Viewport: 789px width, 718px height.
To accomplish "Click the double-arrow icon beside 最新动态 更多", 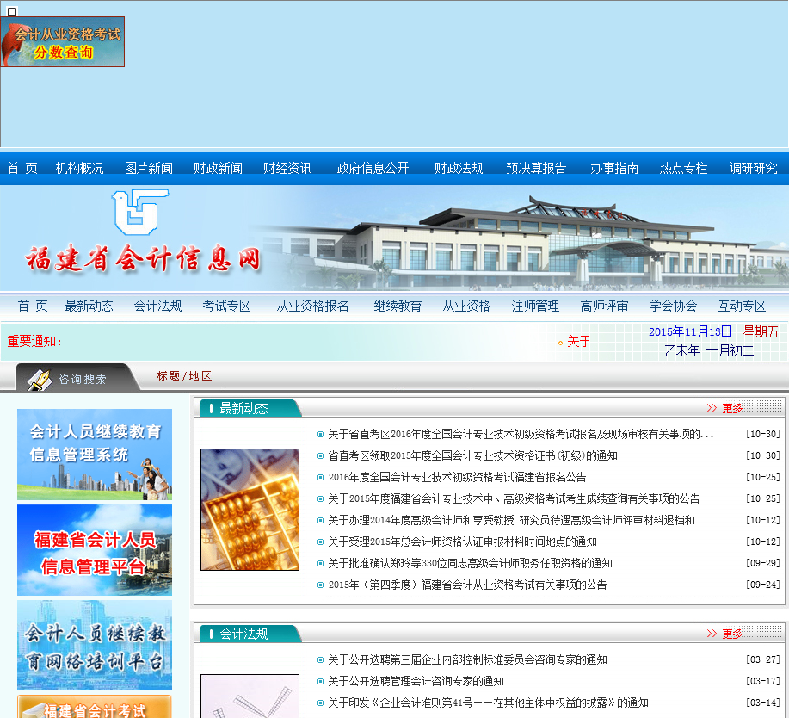I will 712,408.
